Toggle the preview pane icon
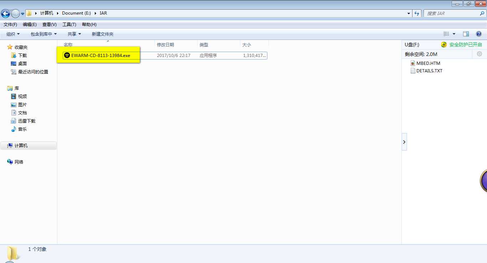 [466, 34]
